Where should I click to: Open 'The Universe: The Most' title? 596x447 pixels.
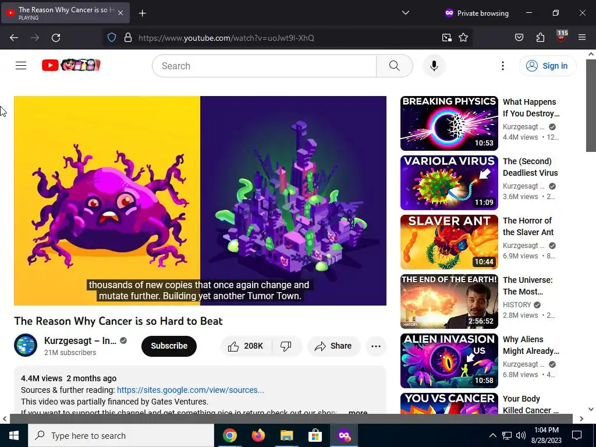click(527, 285)
